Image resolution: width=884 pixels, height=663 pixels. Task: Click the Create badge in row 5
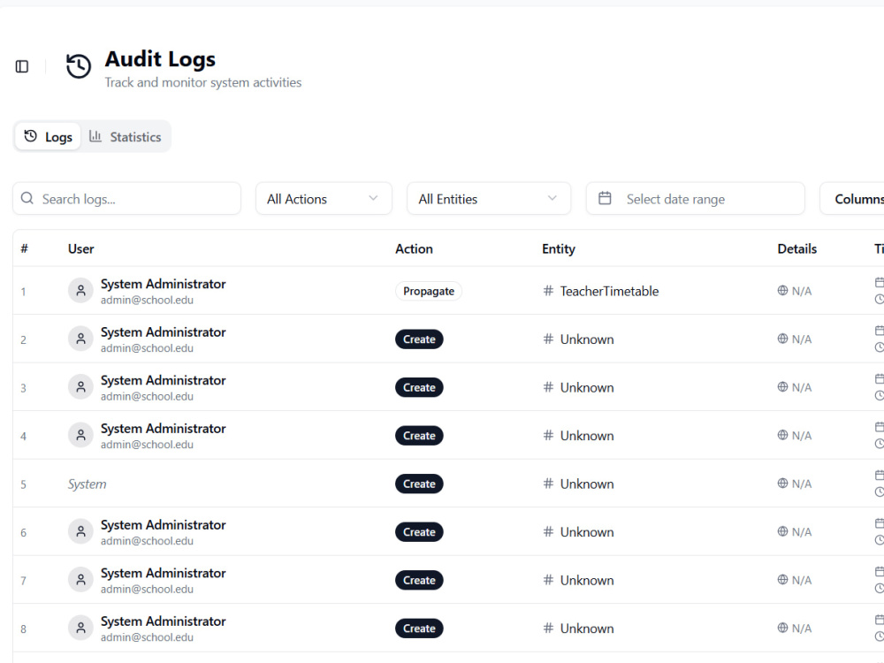click(419, 484)
